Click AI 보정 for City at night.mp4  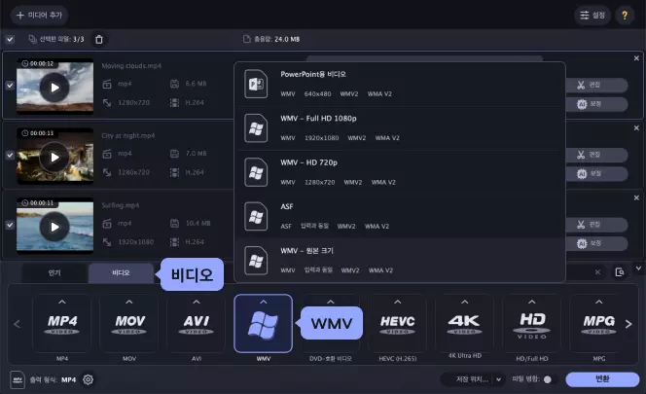click(x=596, y=173)
